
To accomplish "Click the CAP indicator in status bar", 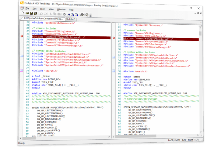I will (184, 140).
